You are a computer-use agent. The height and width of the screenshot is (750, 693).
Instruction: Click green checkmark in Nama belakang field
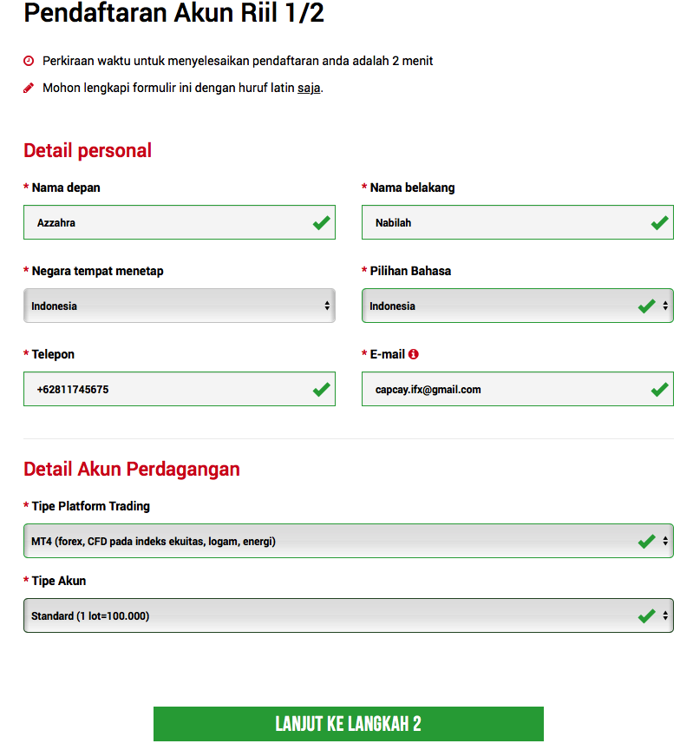point(660,223)
